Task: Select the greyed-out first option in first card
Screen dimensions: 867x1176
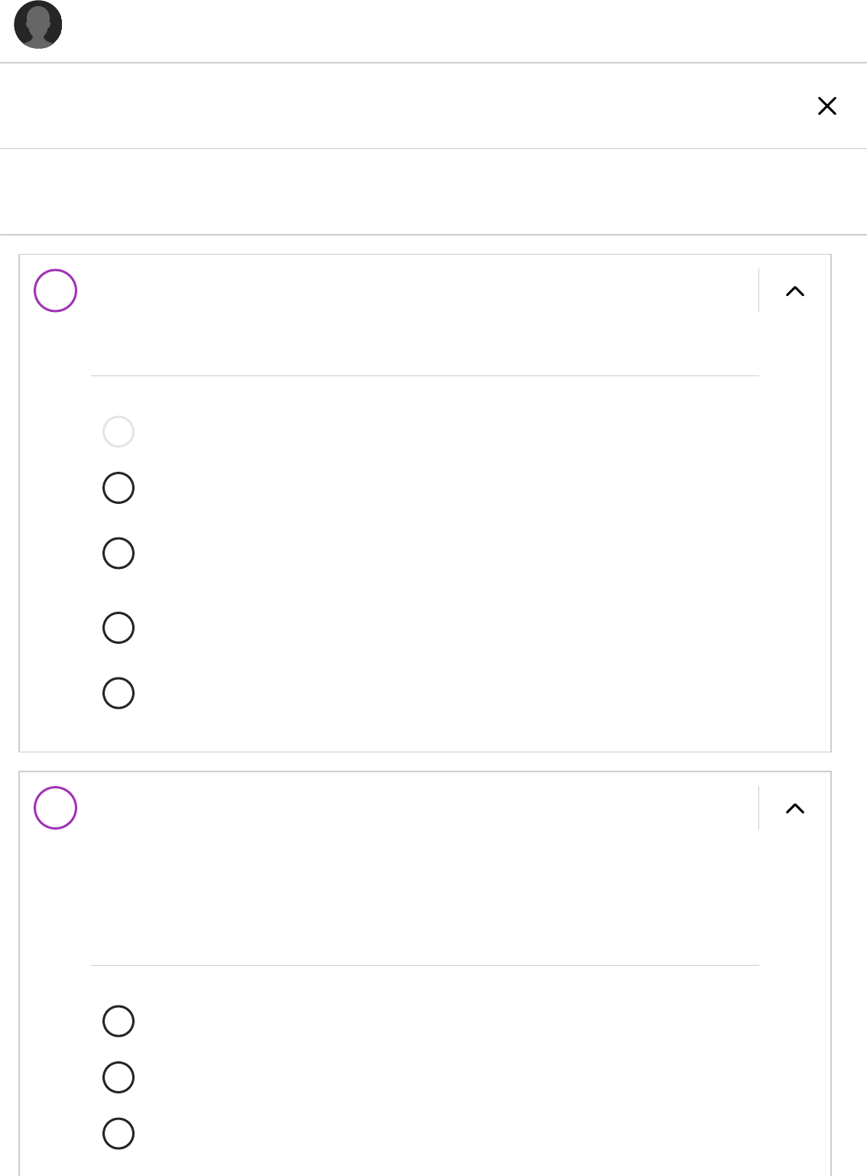Action: pos(119,432)
